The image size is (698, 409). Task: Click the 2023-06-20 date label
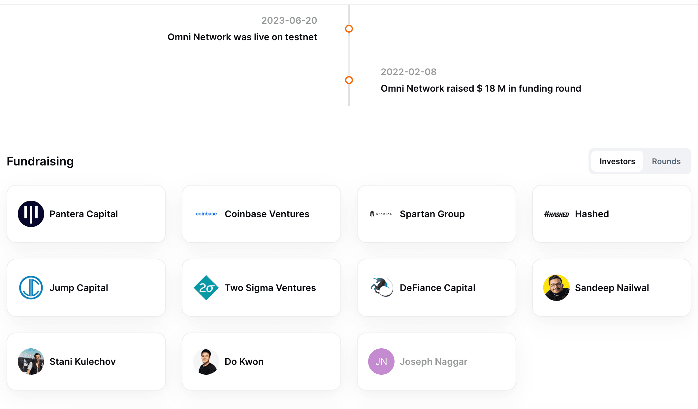(x=289, y=20)
